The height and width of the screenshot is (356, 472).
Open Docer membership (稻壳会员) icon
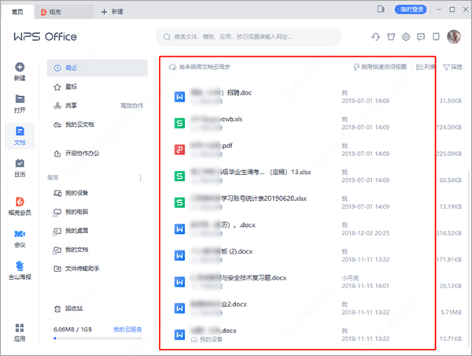[x=20, y=206]
